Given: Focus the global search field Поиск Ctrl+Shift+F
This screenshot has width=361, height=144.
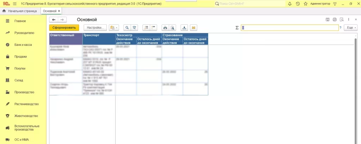Looking at the screenshot, I should 250,4.
